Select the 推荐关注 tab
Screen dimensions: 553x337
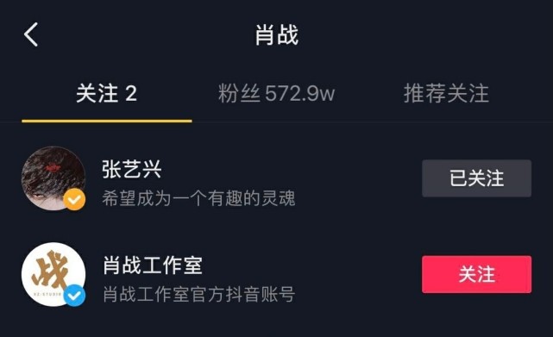tap(446, 94)
